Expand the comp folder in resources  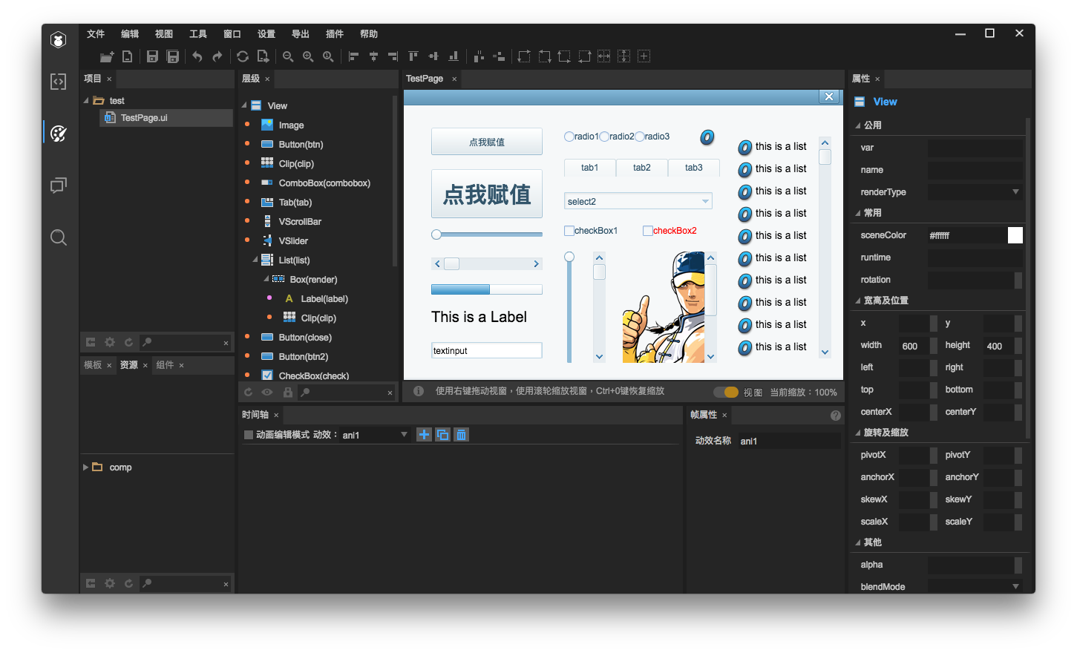85,467
